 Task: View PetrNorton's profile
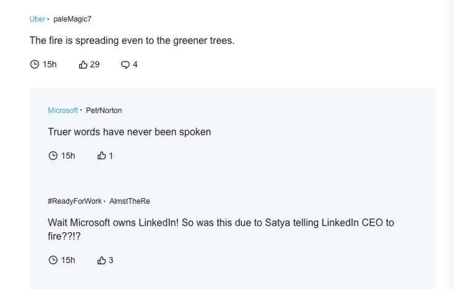[104, 111]
